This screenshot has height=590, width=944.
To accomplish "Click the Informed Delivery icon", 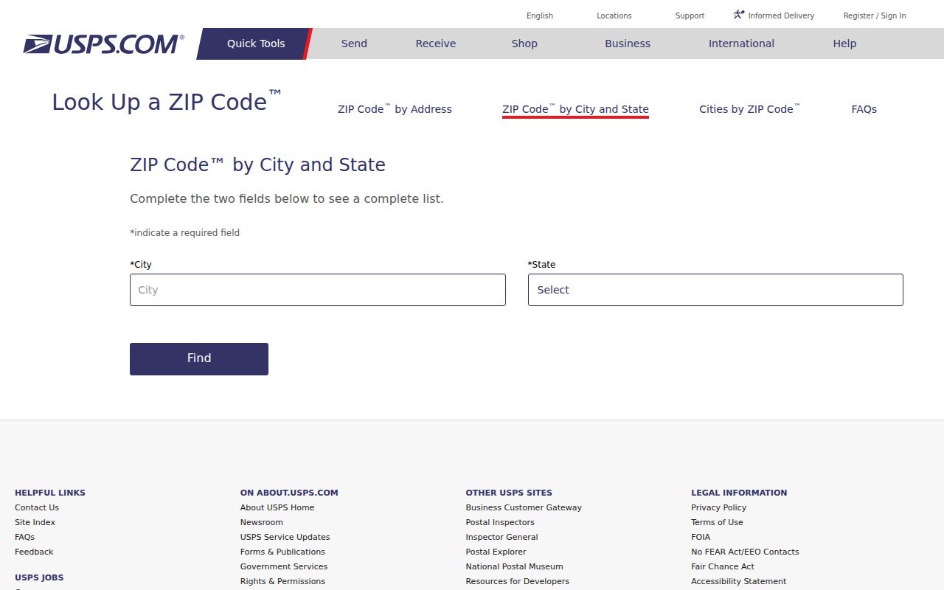I will point(739,15).
